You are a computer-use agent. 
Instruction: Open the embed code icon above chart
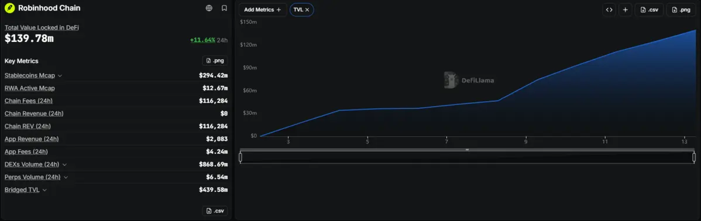coord(609,9)
